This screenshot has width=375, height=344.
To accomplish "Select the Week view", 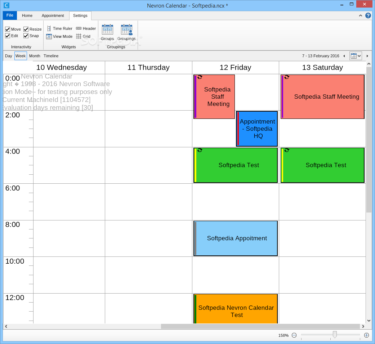I will [x=21, y=56].
